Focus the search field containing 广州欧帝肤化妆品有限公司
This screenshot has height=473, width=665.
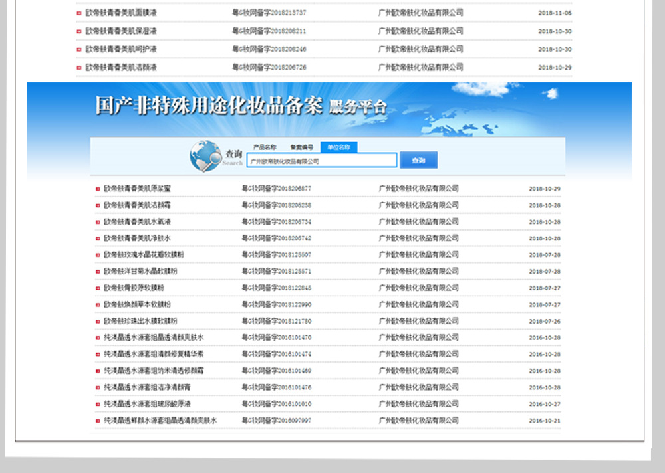322,161
